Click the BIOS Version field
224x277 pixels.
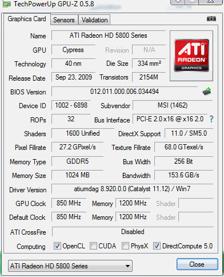click(x=125, y=92)
